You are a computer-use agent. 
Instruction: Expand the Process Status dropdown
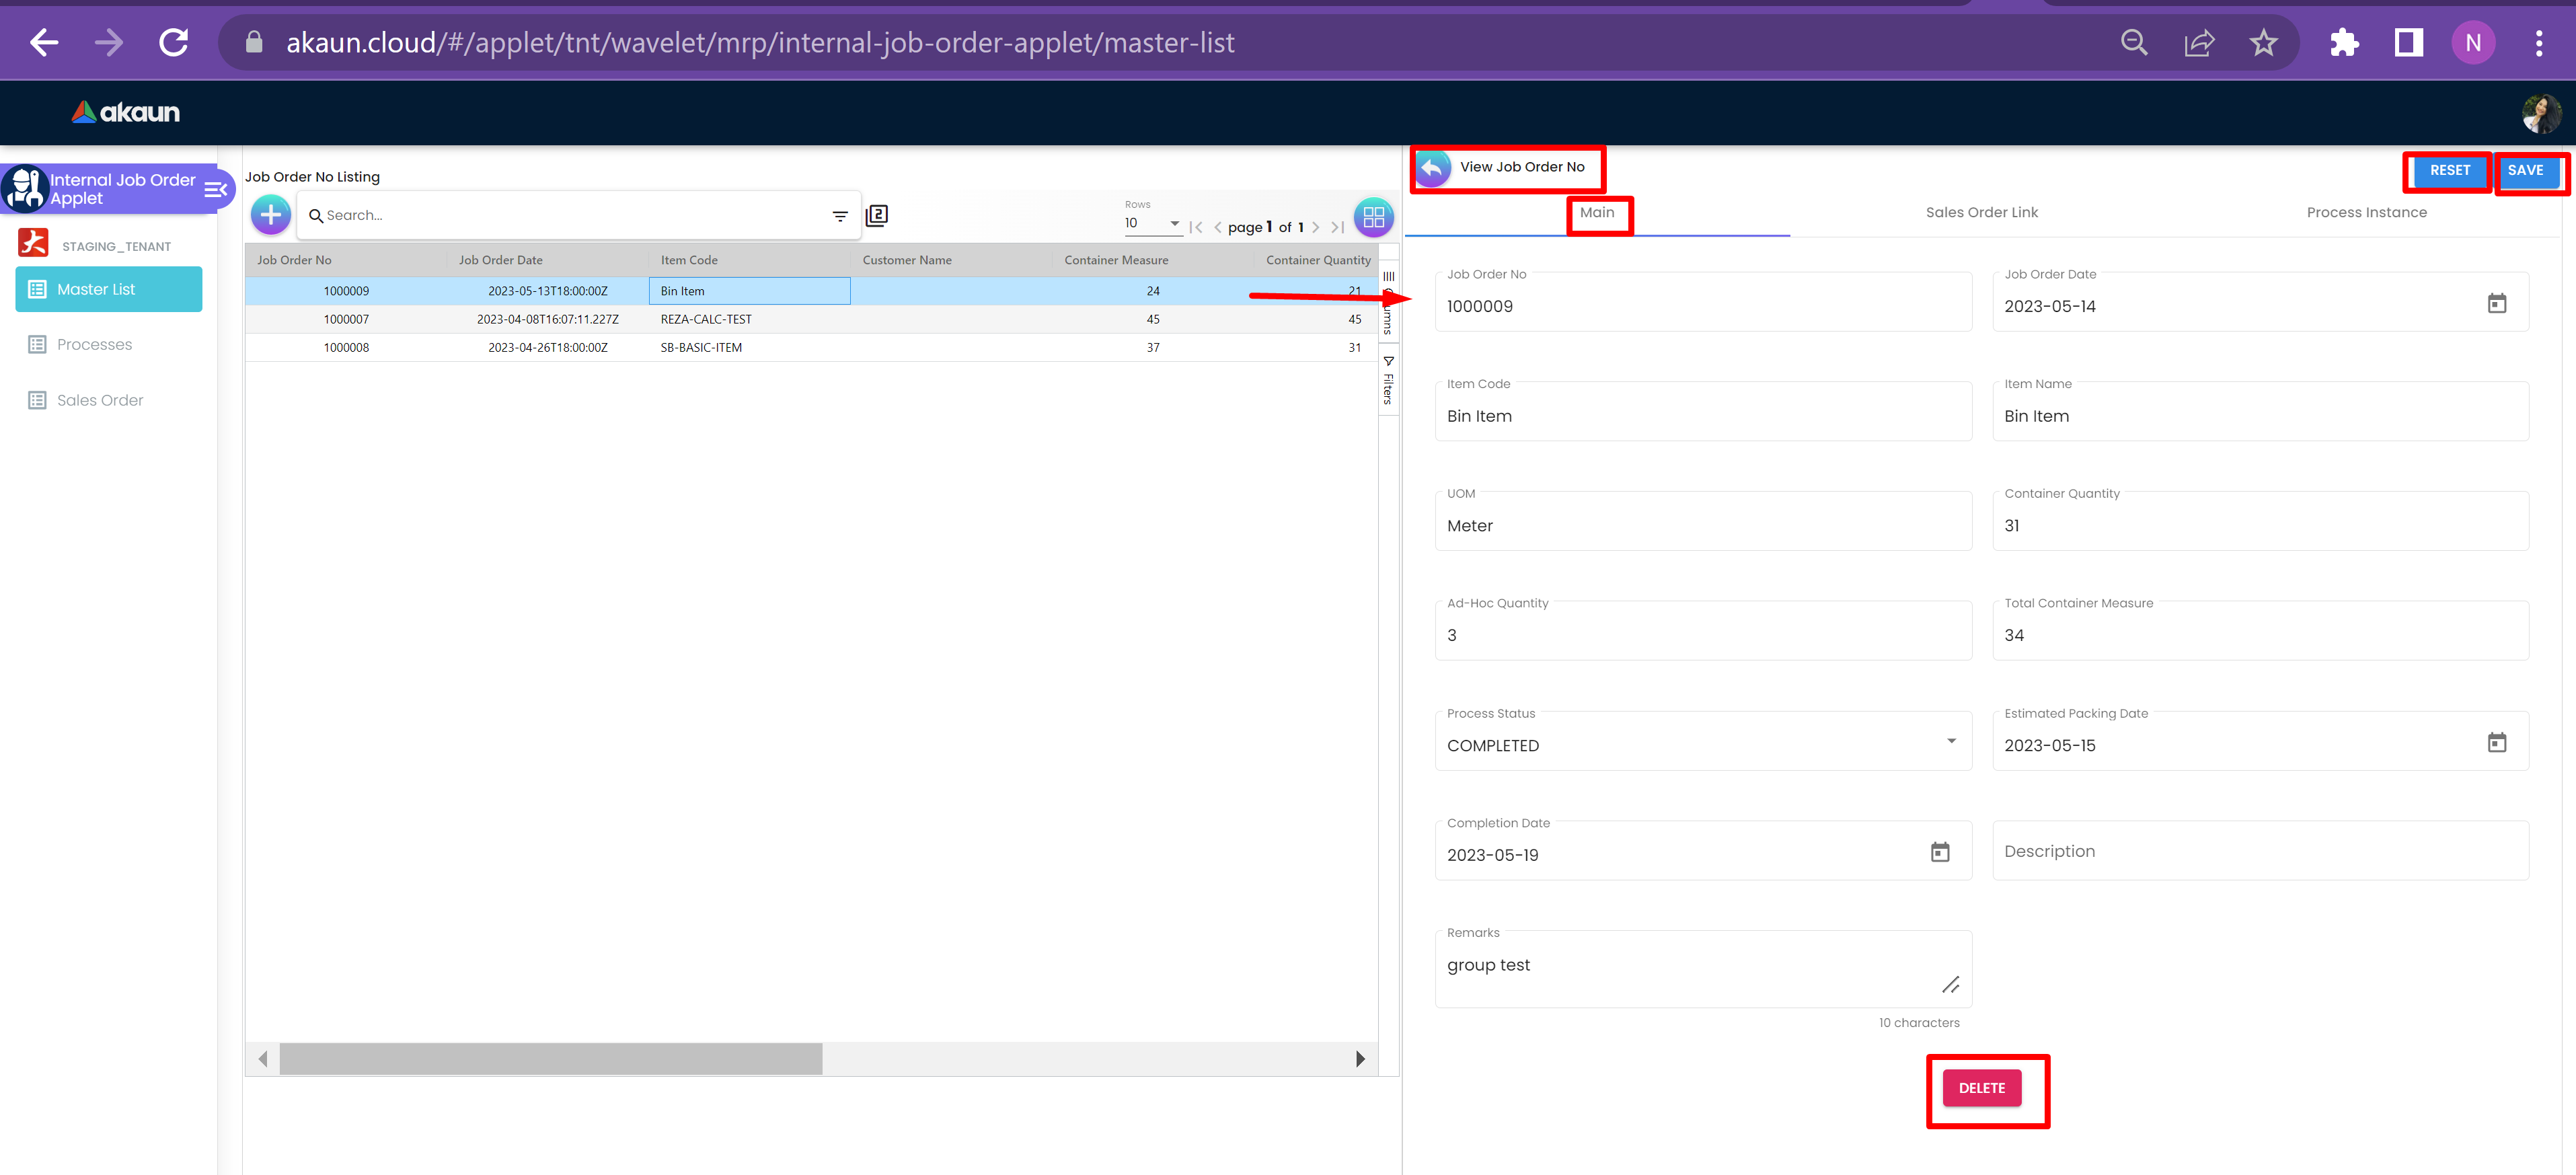click(1950, 741)
